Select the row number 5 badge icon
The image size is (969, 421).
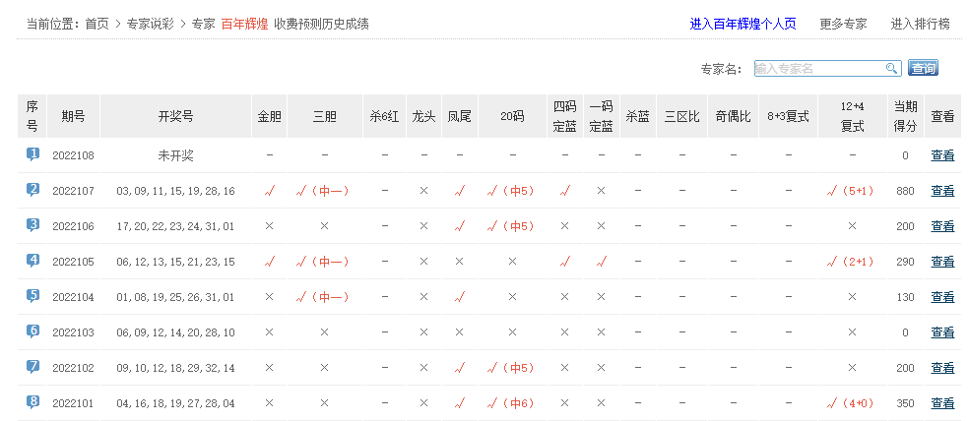tap(32, 296)
